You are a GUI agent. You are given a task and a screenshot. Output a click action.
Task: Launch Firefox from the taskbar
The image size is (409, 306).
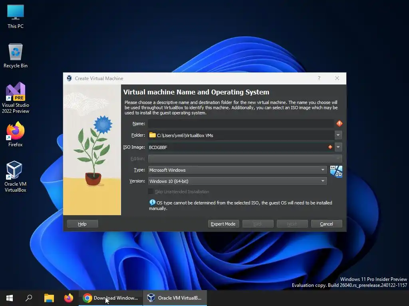click(x=69, y=298)
